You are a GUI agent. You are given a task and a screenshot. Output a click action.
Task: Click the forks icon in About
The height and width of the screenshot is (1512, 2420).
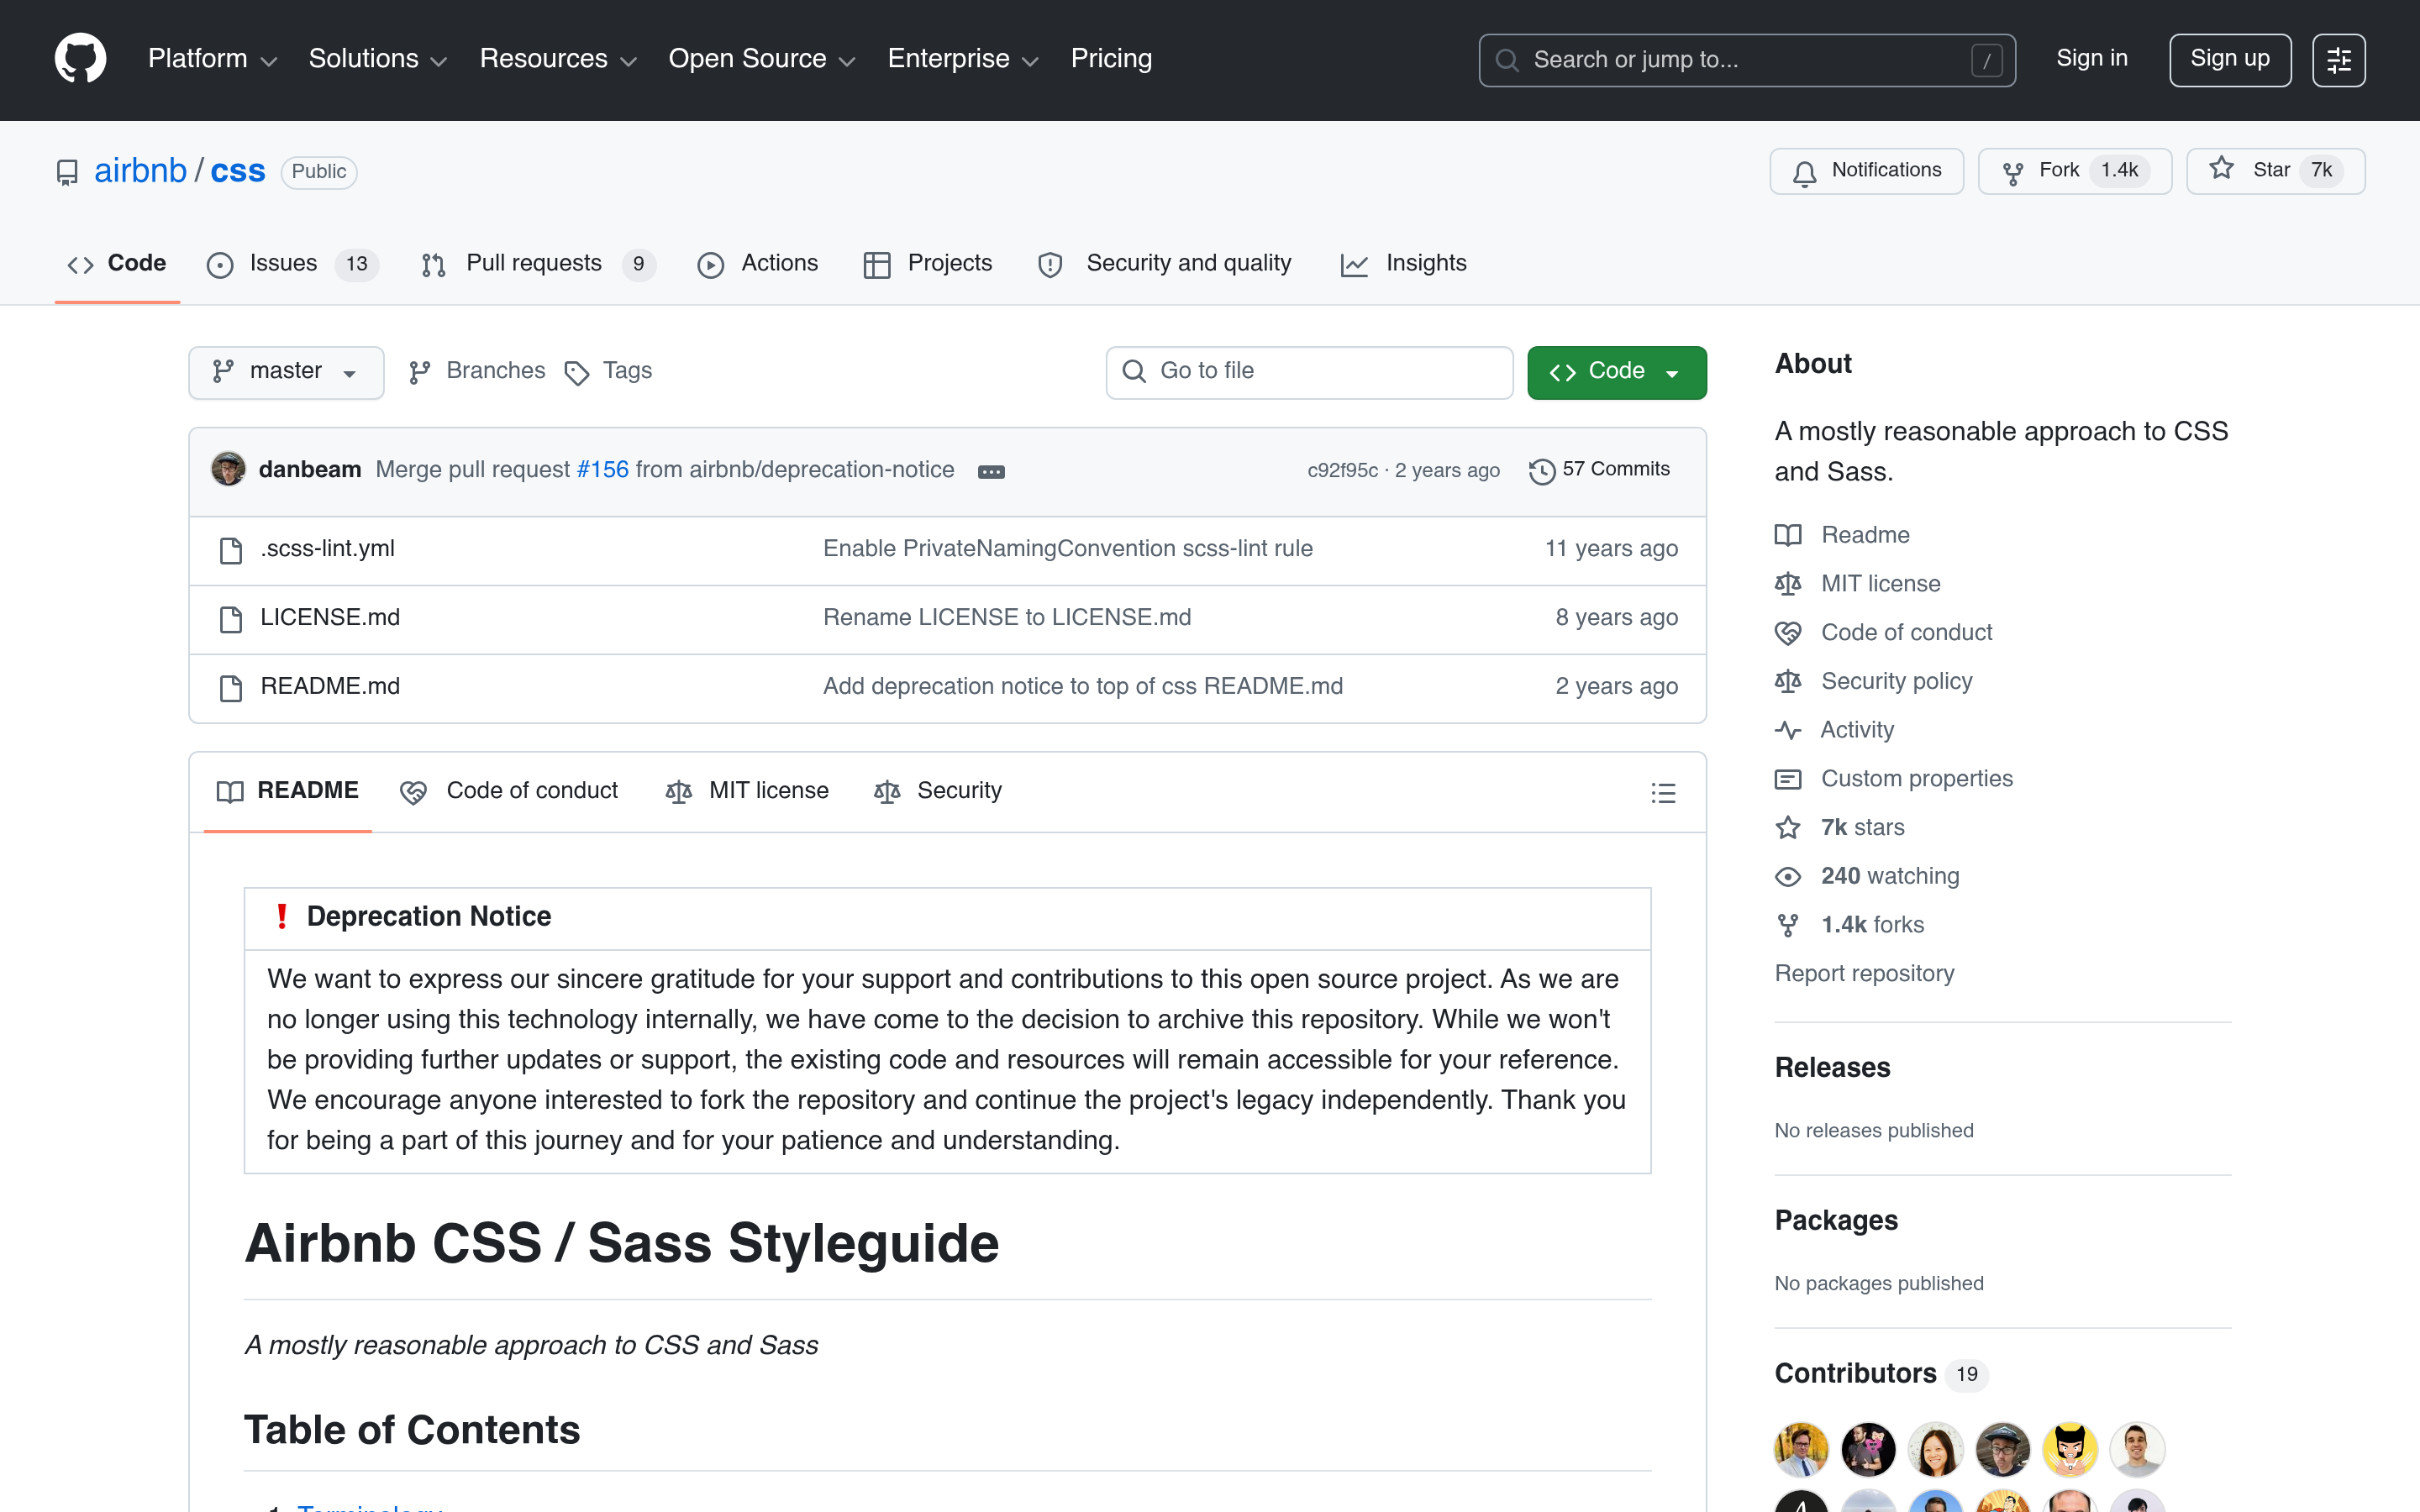pos(1788,926)
